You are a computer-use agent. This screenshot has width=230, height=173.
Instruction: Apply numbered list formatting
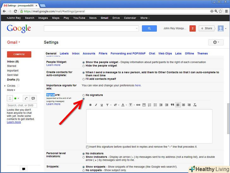coord(149,105)
